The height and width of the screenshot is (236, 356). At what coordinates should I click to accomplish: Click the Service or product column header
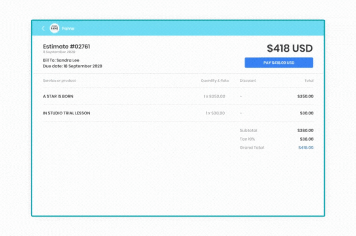pos(59,81)
